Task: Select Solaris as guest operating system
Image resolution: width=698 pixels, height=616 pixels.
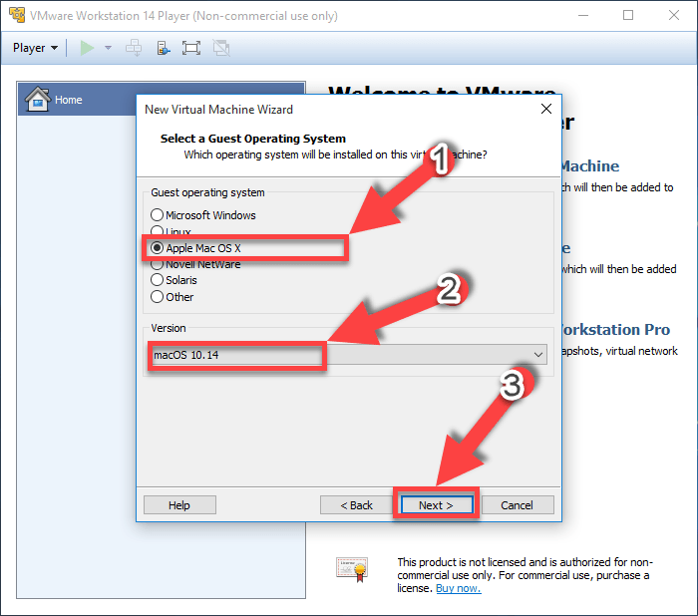Action: pyautogui.click(x=157, y=280)
